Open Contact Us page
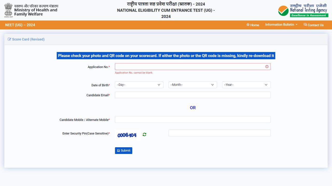Image resolution: width=332 pixels, height=186 pixels. click(314, 25)
